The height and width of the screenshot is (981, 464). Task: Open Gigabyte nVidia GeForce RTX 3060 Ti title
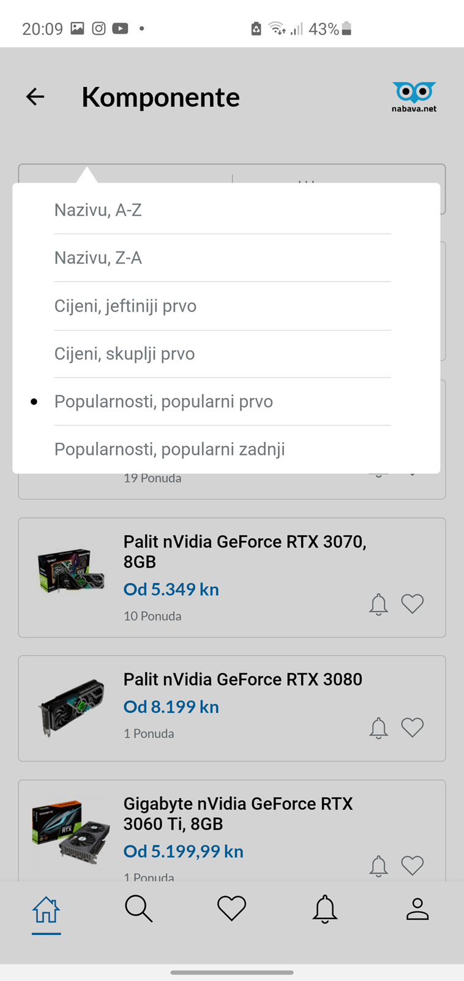point(238,814)
